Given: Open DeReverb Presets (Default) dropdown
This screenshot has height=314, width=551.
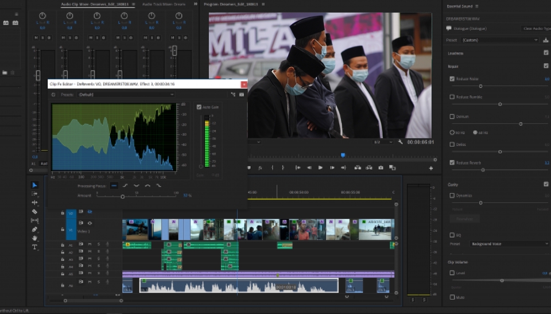Looking at the screenshot, I should (126, 95).
